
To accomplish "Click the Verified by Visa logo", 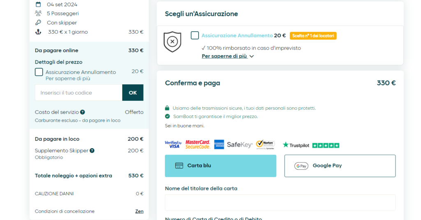I will pyautogui.click(x=173, y=145).
